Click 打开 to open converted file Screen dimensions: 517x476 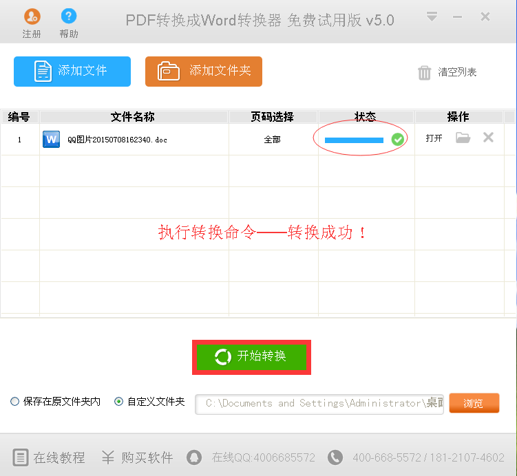434,138
